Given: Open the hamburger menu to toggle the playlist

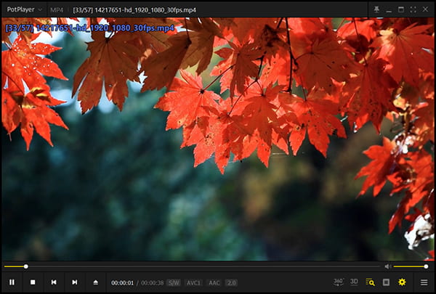Looking at the screenshot, I should pos(424,282).
